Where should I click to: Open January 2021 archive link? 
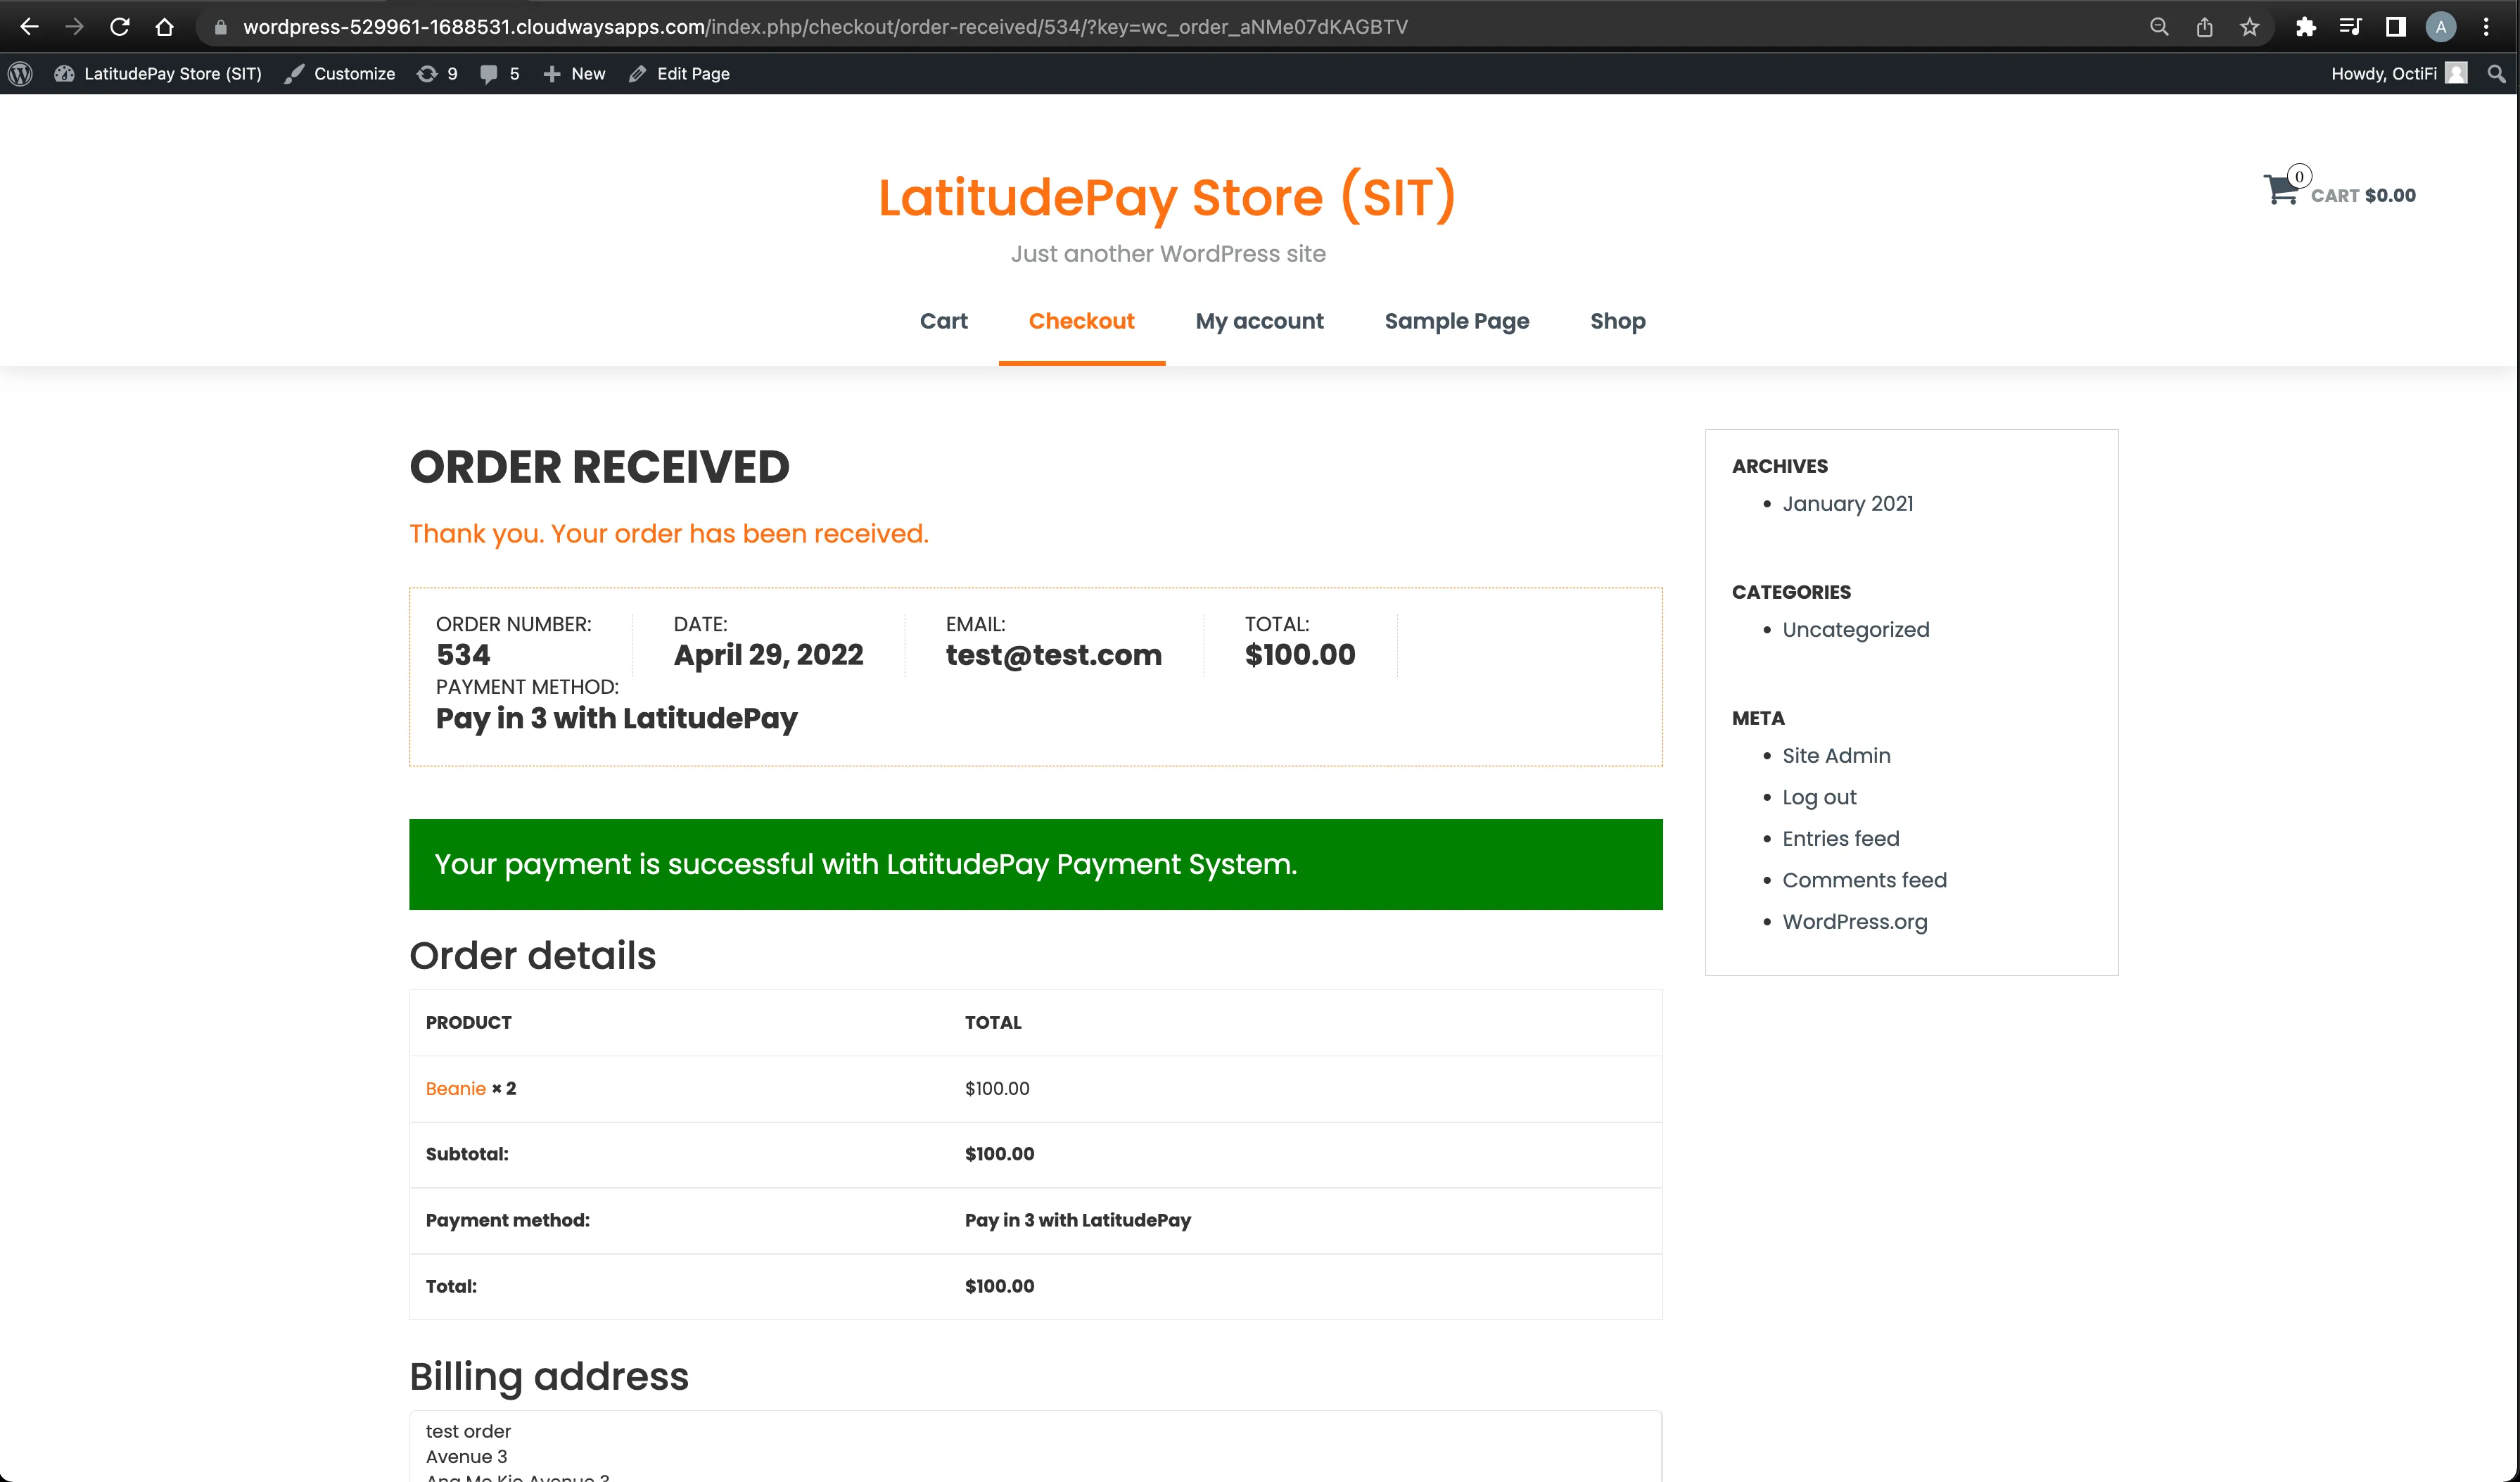(1847, 504)
